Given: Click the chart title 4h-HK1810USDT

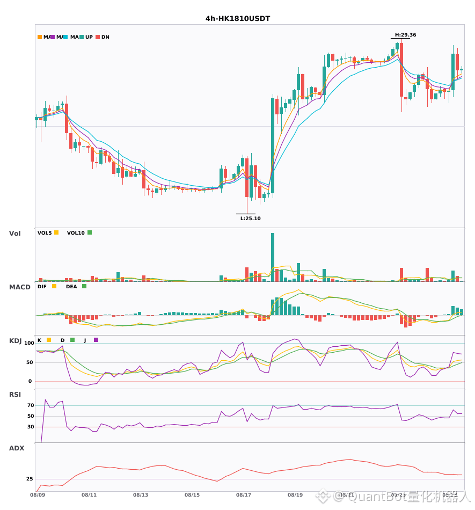Looking at the screenshot, I should (238, 19).
